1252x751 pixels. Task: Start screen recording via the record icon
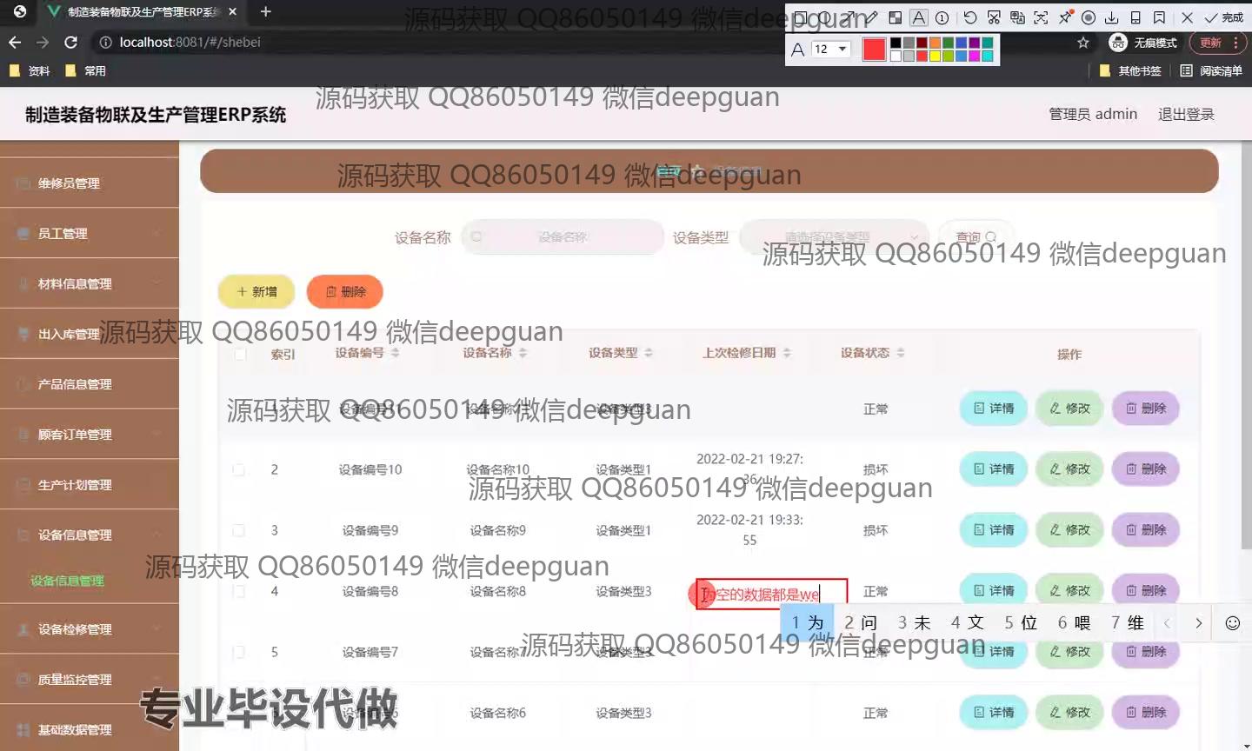click(x=1088, y=17)
